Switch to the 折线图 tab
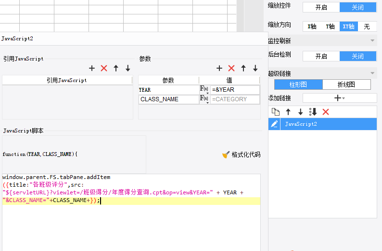Screen dimensions: 382x251 (346, 84)
